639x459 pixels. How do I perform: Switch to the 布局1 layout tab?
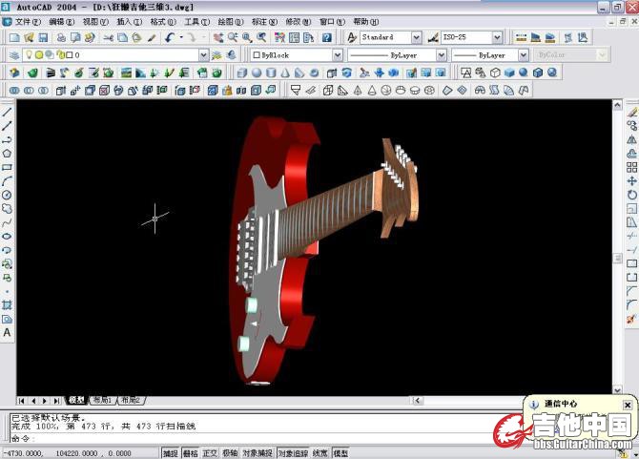(x=101, y=400)
